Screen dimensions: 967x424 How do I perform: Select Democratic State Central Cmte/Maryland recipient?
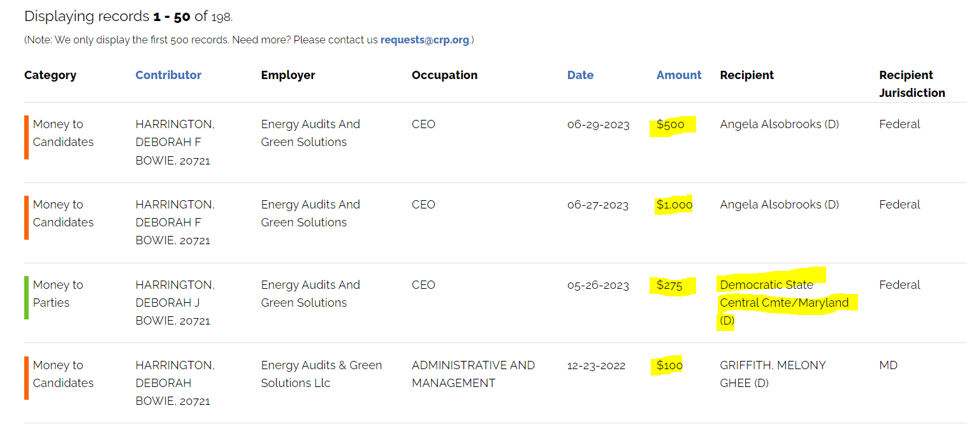pyautogui.click(x=783, y=302)
